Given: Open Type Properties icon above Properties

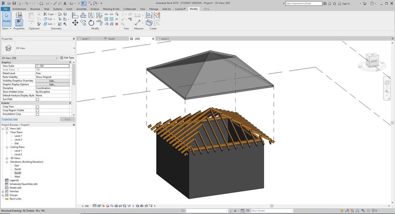Looking at the screenshot, I should (19, 15).
